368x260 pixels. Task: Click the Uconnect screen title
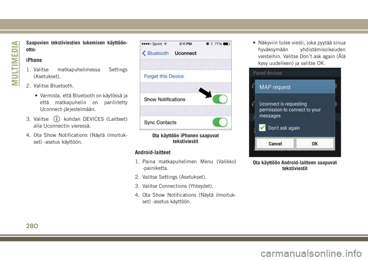point(186,53)
